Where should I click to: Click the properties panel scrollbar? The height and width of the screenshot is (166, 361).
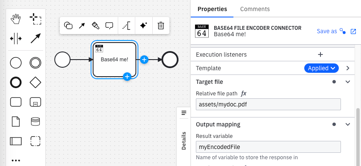[x=358, y=137]
